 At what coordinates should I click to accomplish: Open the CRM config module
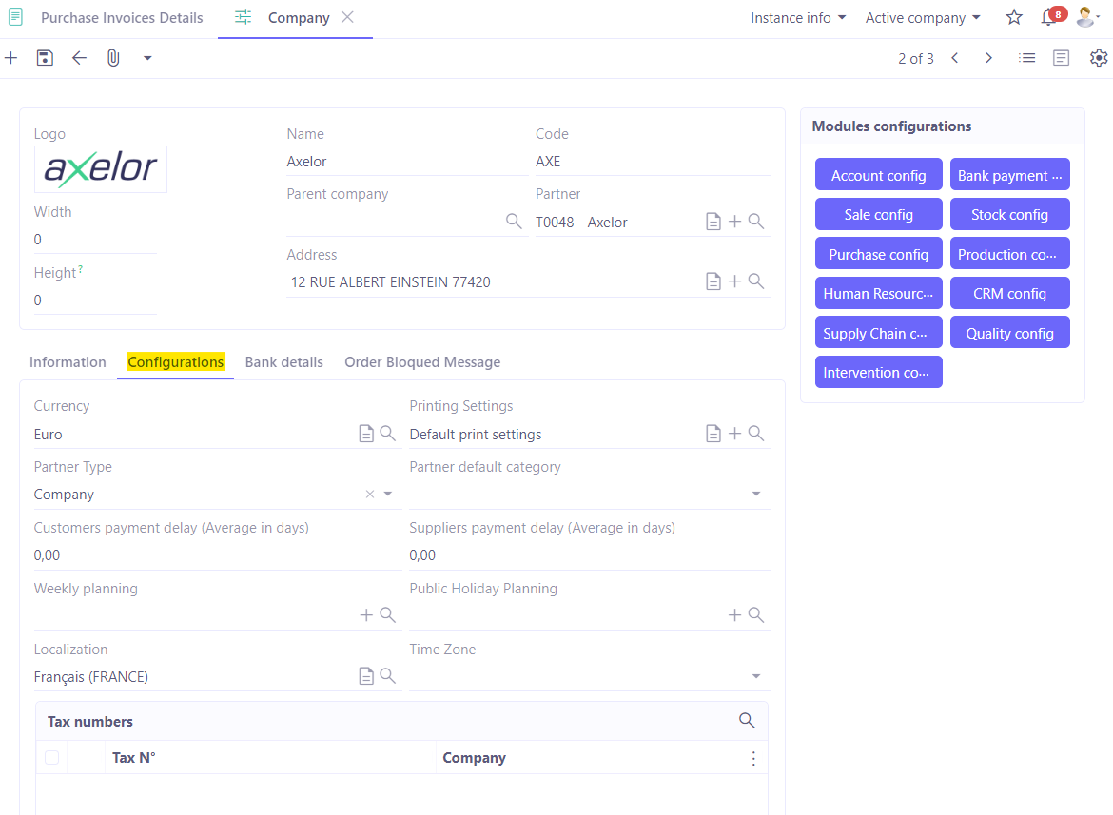[1009, 293]
